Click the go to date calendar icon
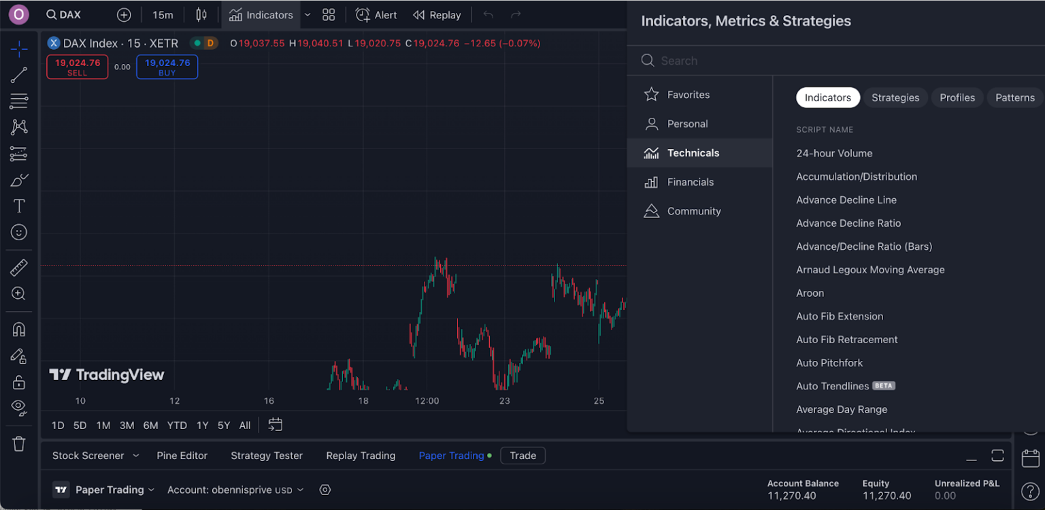Screen dimensions: 1045x510 coord(275,425)
